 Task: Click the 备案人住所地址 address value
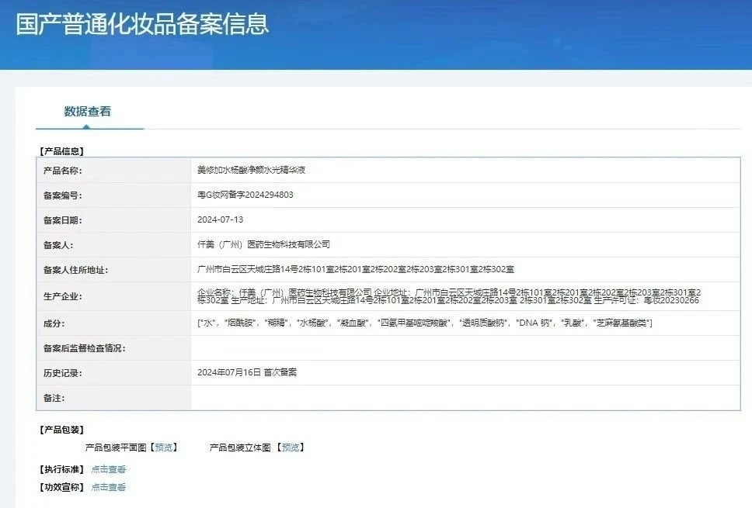[x=355, y=270]
